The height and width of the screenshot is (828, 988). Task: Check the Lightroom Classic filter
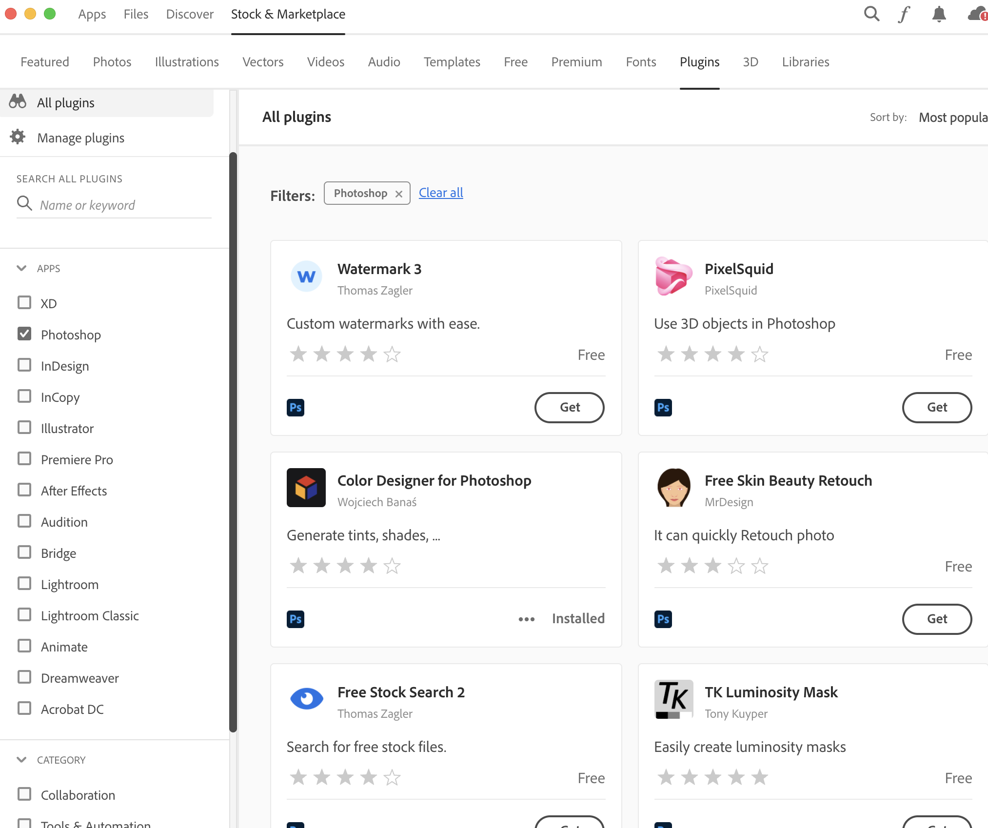25,614
